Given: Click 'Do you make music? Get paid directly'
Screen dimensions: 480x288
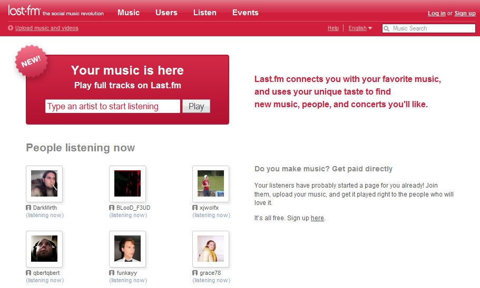Looking at the screenshot, I should point(324,169).
